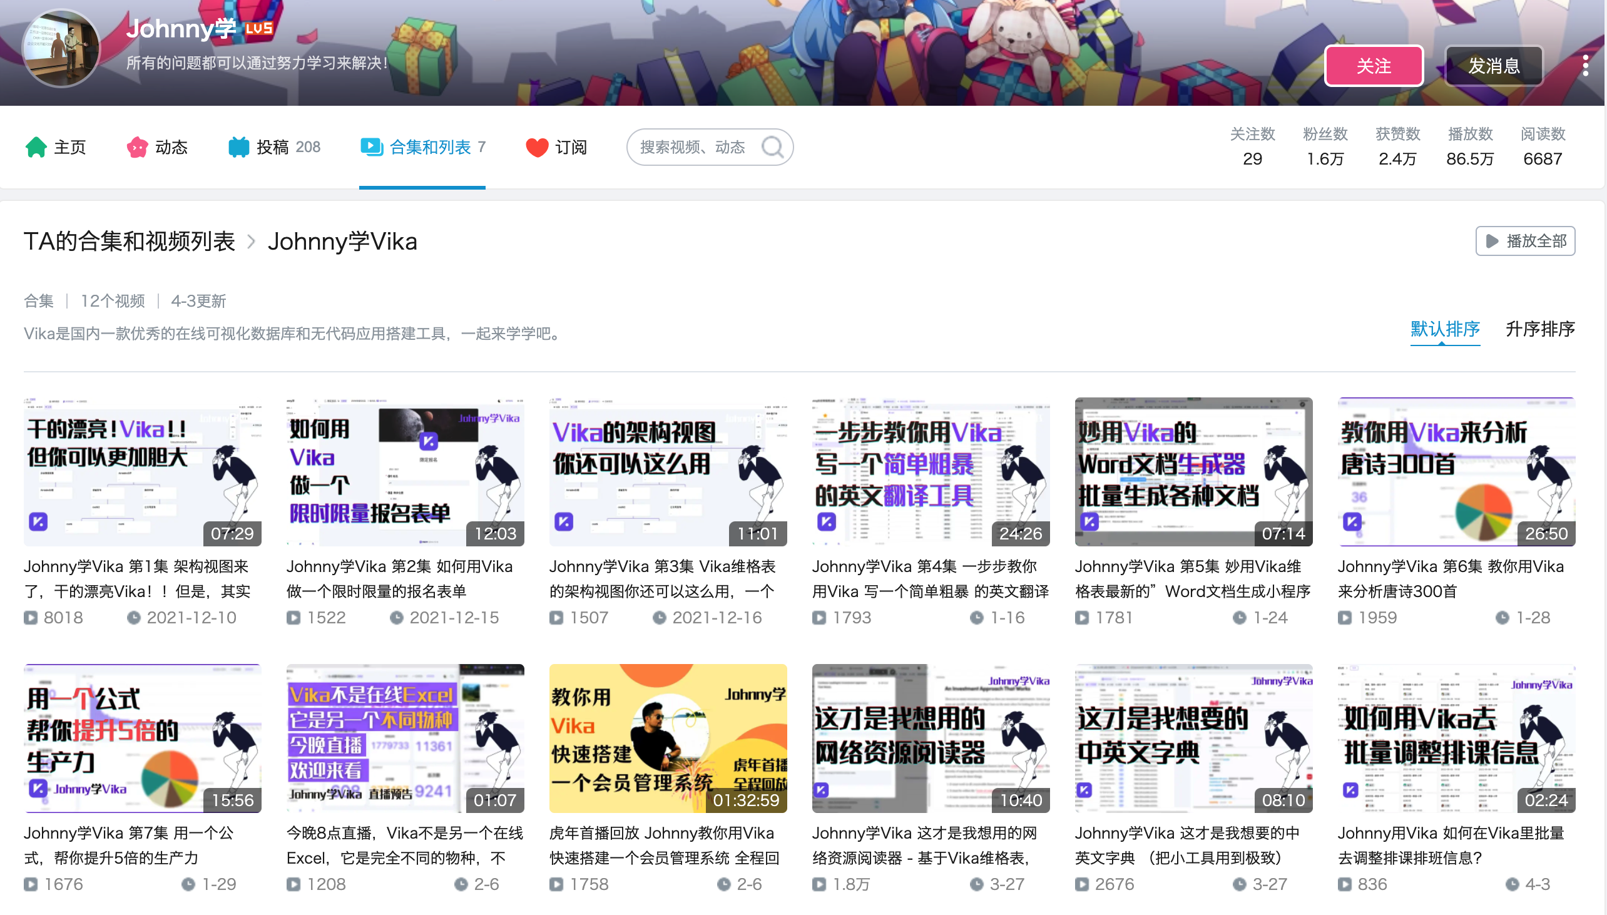
Task: Open thumbnail 会员管理系统 video
Action: tap(668, 739)
